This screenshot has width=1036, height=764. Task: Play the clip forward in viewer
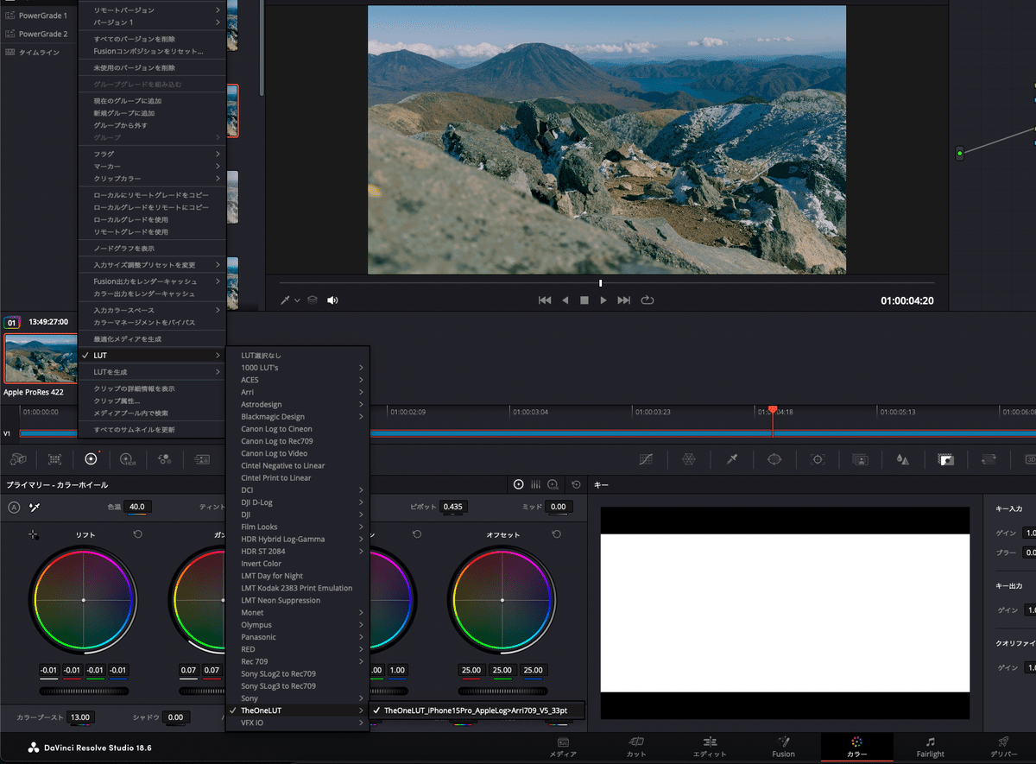pos(603,300)
